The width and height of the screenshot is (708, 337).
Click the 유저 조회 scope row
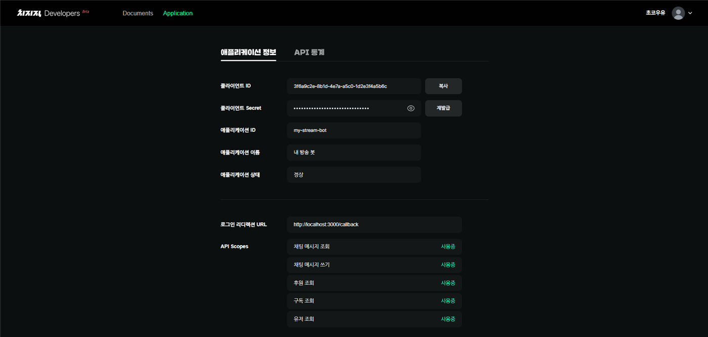click(x=374, y=319)
